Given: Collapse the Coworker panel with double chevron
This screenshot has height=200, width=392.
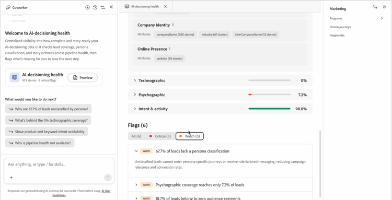Looking at the screenshot, I should 111,7.
